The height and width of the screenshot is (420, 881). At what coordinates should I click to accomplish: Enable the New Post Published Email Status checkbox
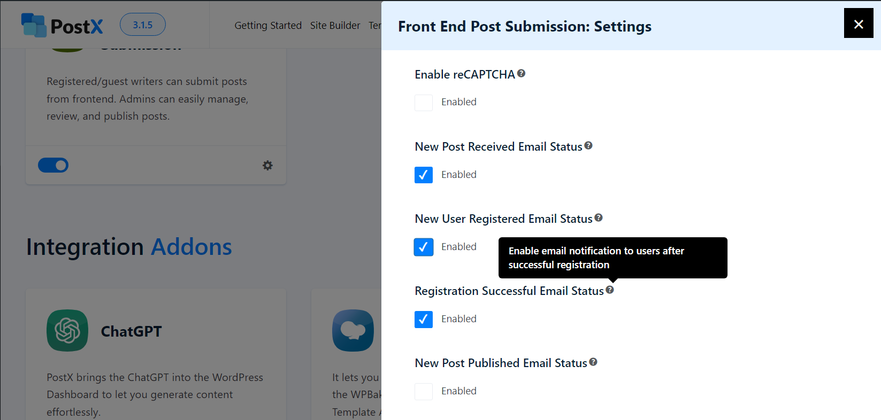[x=423, y=391]
